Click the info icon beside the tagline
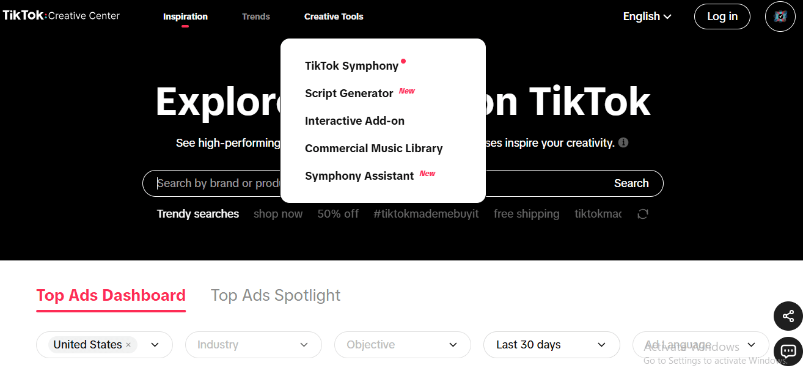 [623, 143]
